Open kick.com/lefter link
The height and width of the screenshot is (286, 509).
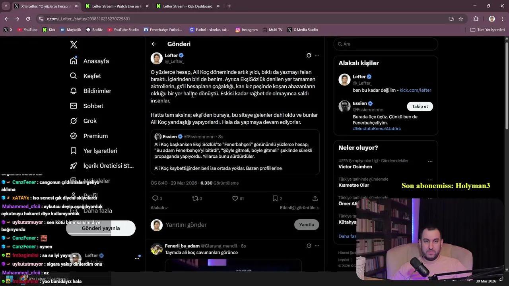click(415, 90)
